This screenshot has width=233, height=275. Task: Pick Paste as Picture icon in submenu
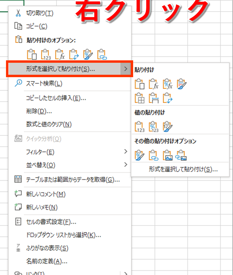(168, 155)
